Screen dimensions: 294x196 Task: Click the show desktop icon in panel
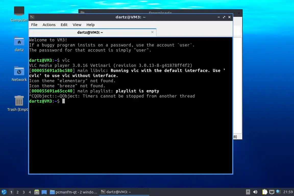(44, 192)
